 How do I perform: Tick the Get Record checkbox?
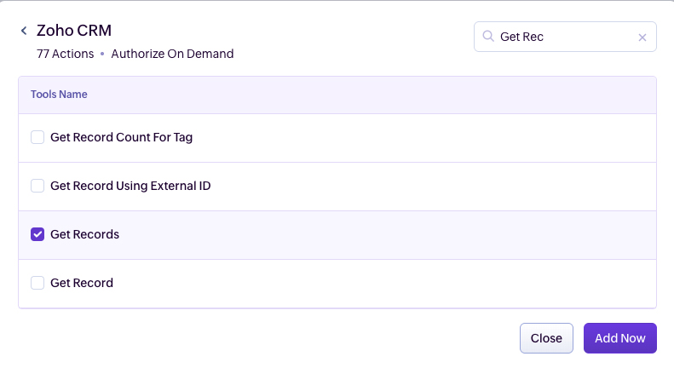coord(37,283)
